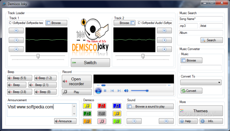
Task: Open the Themes chooser
Action: pos(201,111)
